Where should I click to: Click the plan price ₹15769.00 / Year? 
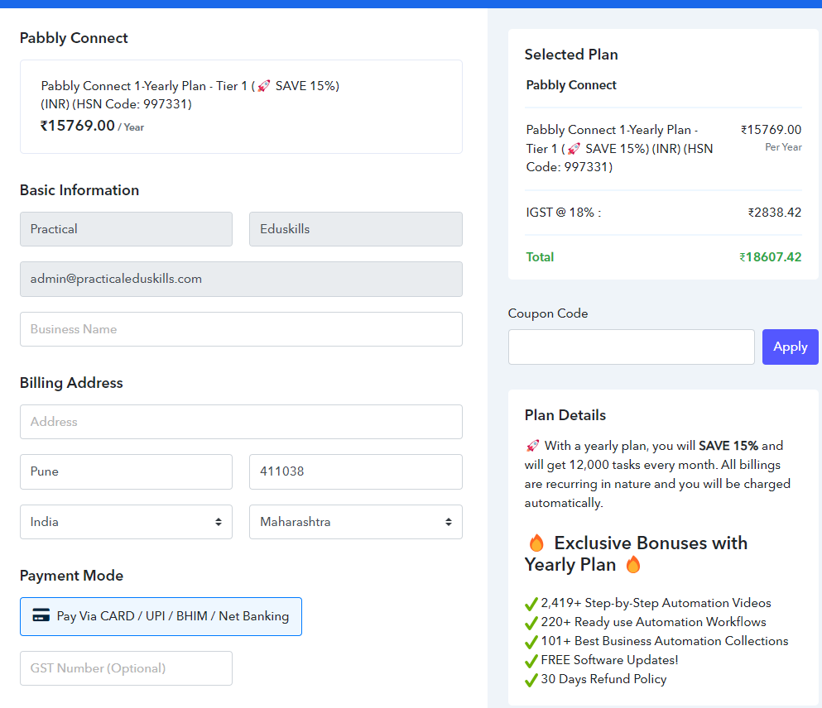point(92,126)
